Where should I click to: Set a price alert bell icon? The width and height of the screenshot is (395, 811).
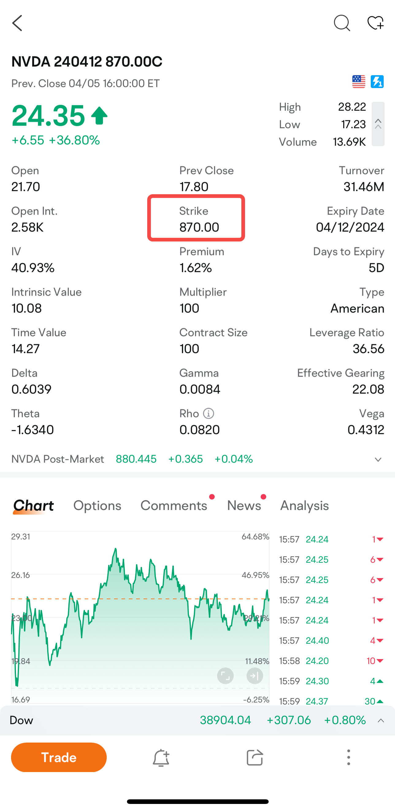[161, 758]
